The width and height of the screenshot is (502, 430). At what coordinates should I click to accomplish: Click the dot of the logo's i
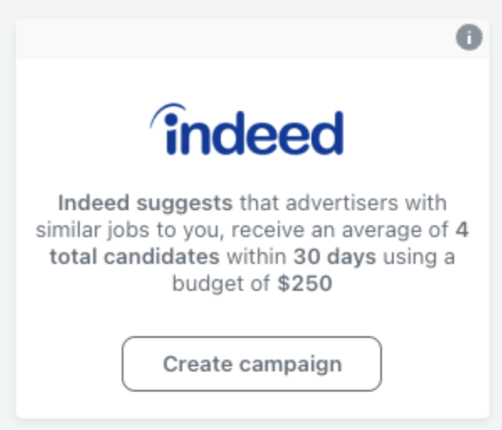click(171, 120)
